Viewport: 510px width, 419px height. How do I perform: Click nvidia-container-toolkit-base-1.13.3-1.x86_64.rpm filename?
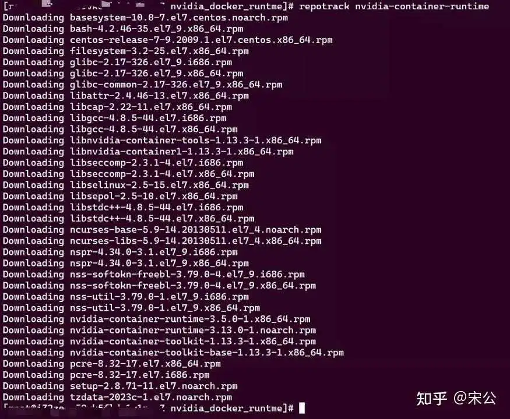pos(206,353)
